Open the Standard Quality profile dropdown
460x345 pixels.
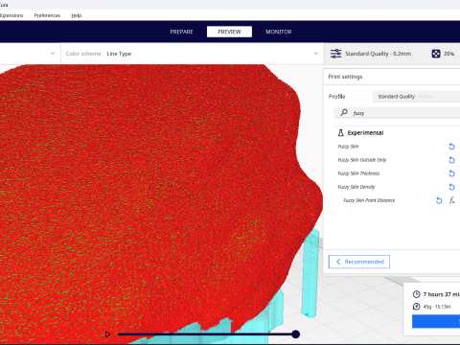416,97
